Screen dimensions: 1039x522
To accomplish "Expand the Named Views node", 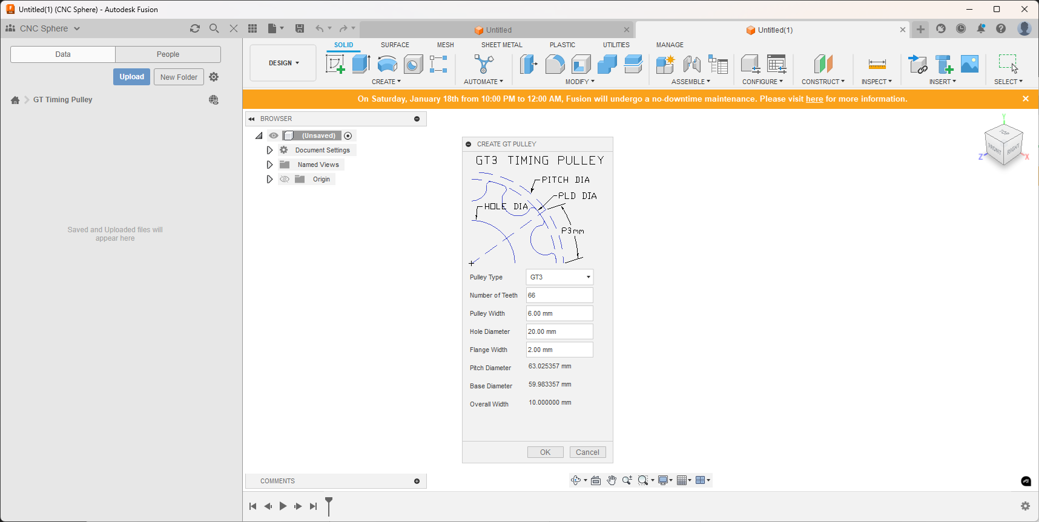I will point(270,165).
